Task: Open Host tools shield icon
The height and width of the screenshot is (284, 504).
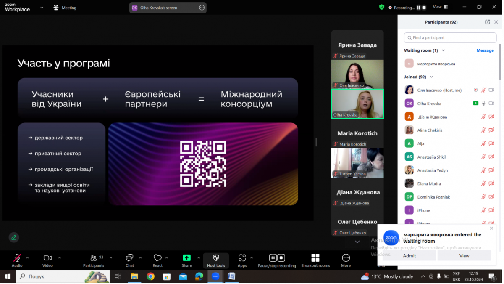Action: (x=216, y=258)
